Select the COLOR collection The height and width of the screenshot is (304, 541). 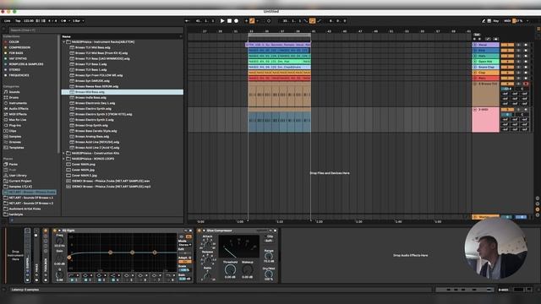14,41
